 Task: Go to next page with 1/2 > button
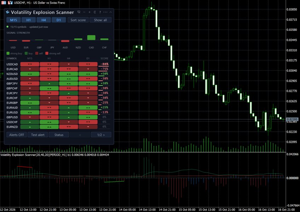tap(101, 135)
